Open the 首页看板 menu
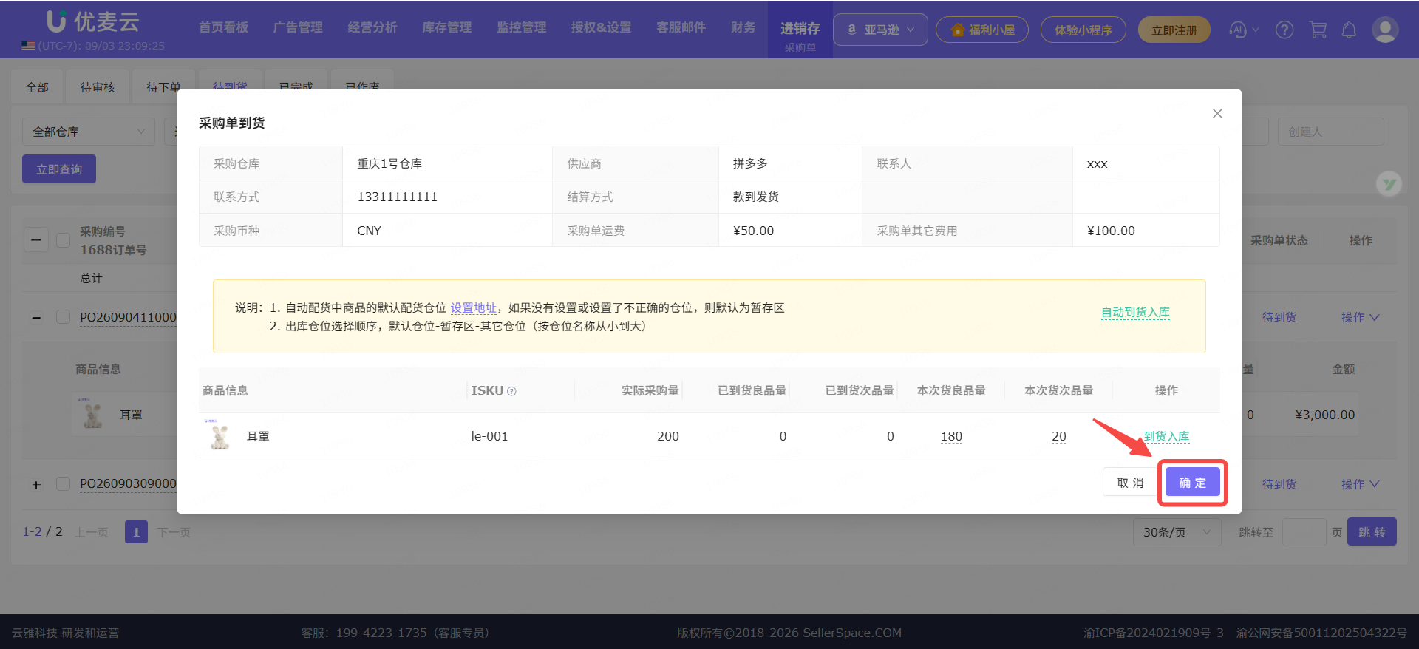 click(223, 27)
